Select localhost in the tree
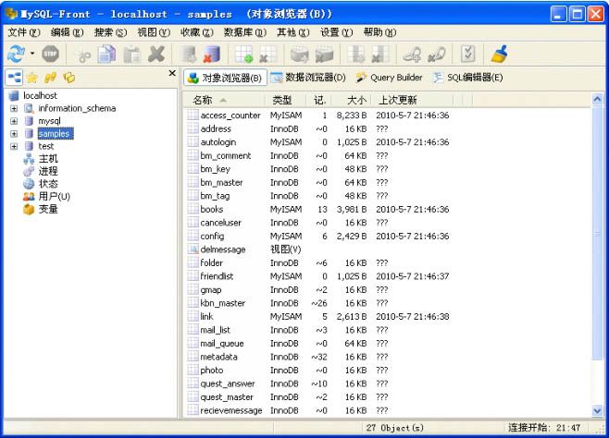The width and height of the screenshot is (609, 438). 40,95
